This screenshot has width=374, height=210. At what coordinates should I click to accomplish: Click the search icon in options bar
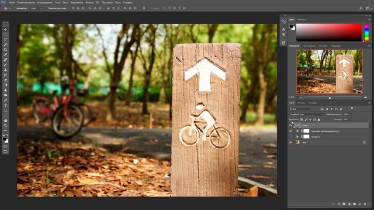361,8
